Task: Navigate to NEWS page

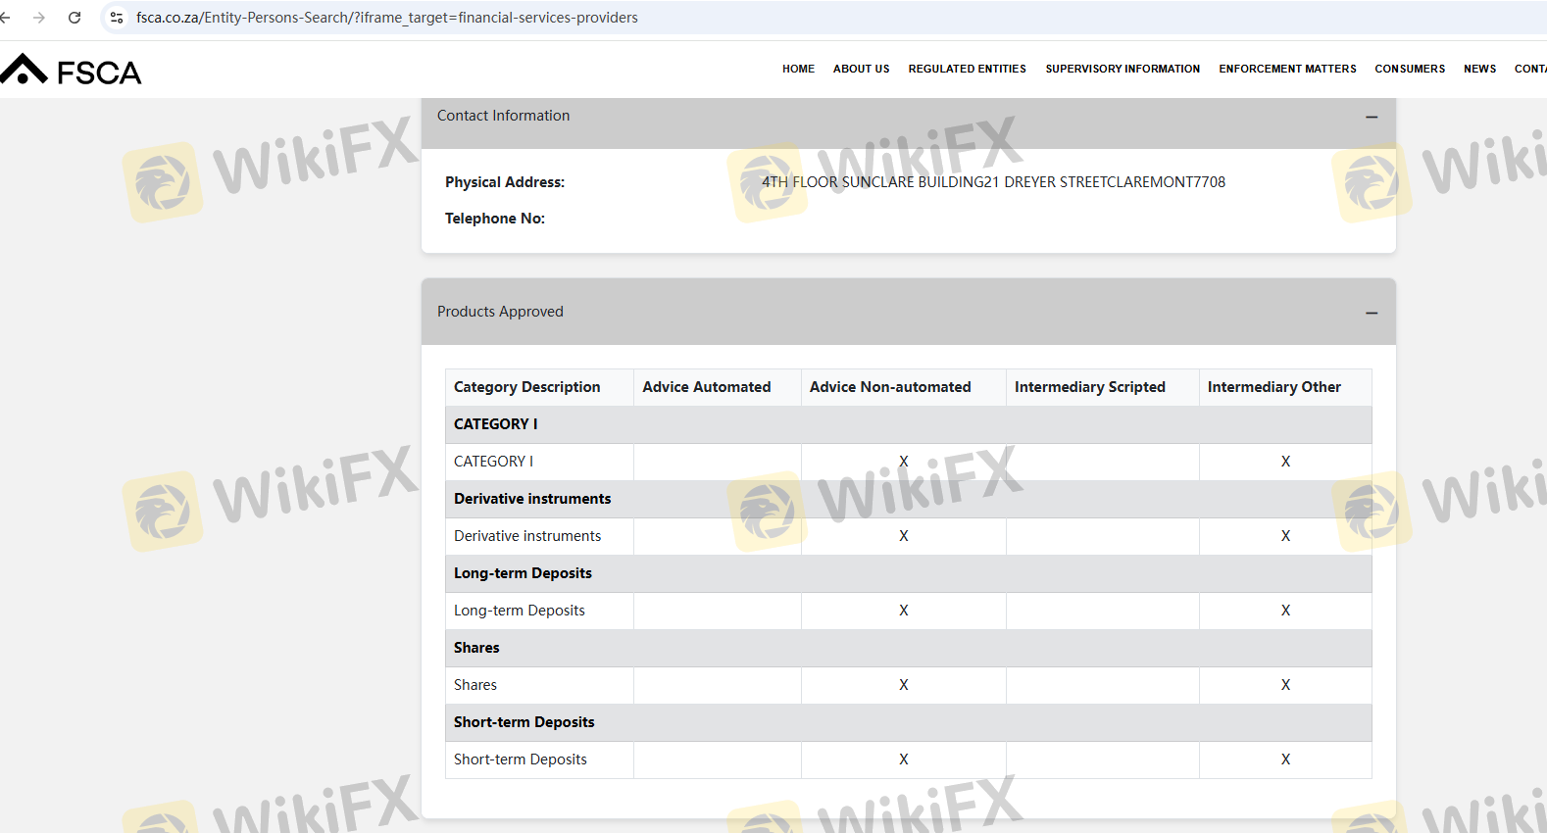Action: click(x=1479, y=69)
